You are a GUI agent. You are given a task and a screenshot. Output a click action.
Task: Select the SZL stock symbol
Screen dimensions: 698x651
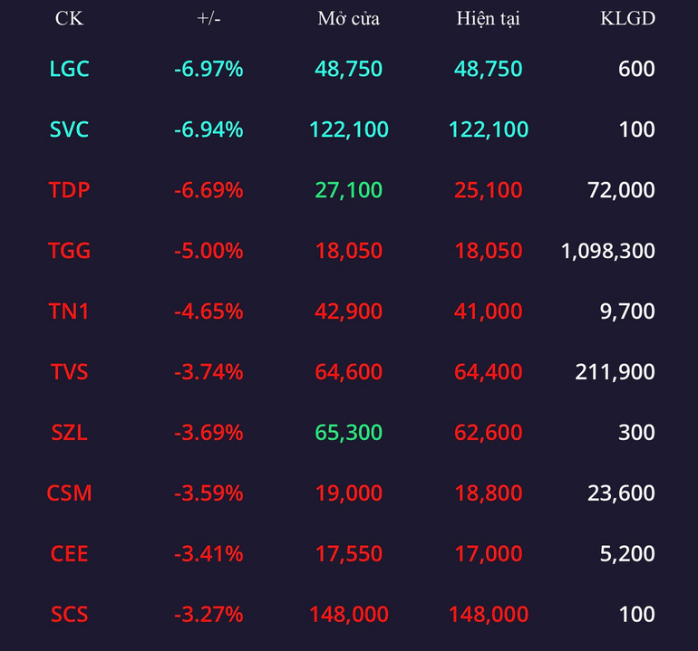[69, 432]
